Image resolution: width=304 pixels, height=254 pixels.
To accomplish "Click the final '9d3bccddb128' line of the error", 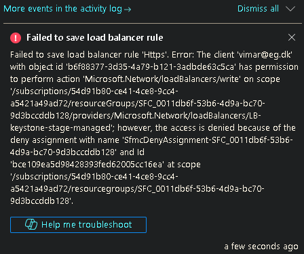I will (x=41, y=201).
